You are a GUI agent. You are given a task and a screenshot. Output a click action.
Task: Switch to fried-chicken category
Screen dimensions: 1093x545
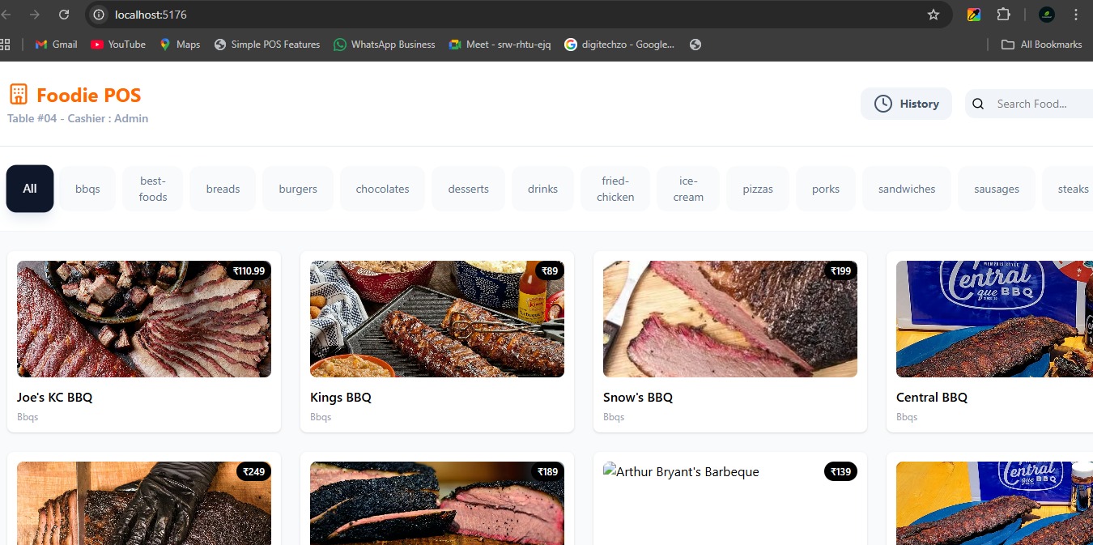(x=615, y=189)
